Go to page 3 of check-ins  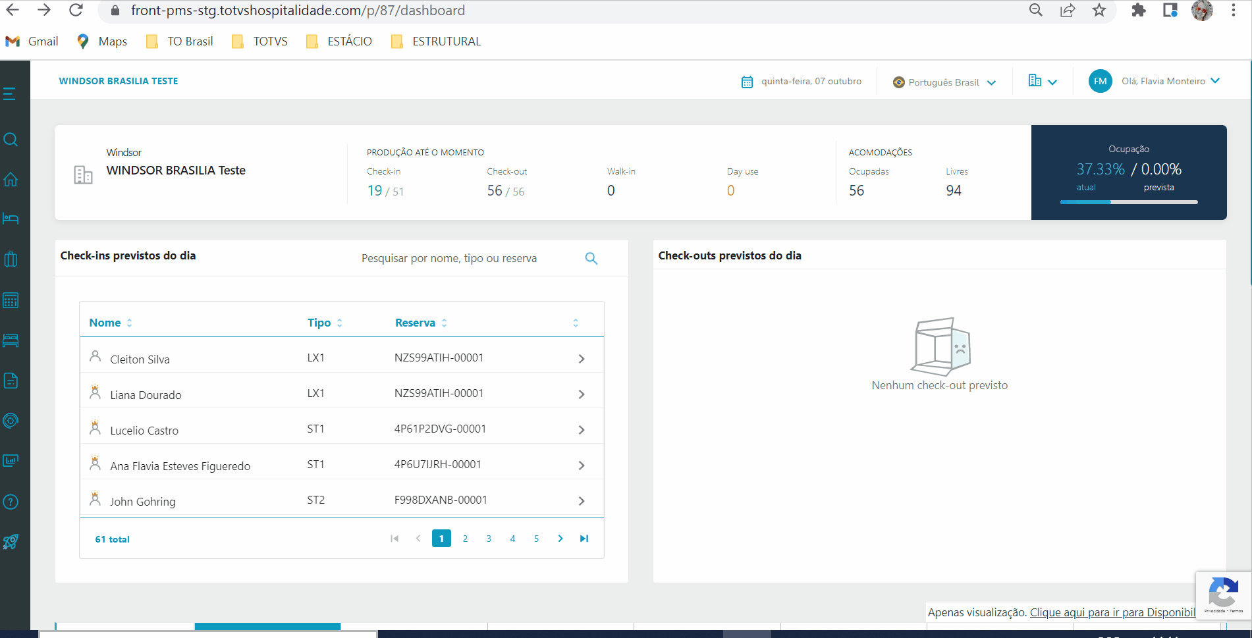coord(489,539)
